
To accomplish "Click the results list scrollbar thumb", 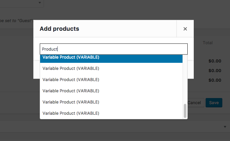I will [x=185, y=111].
